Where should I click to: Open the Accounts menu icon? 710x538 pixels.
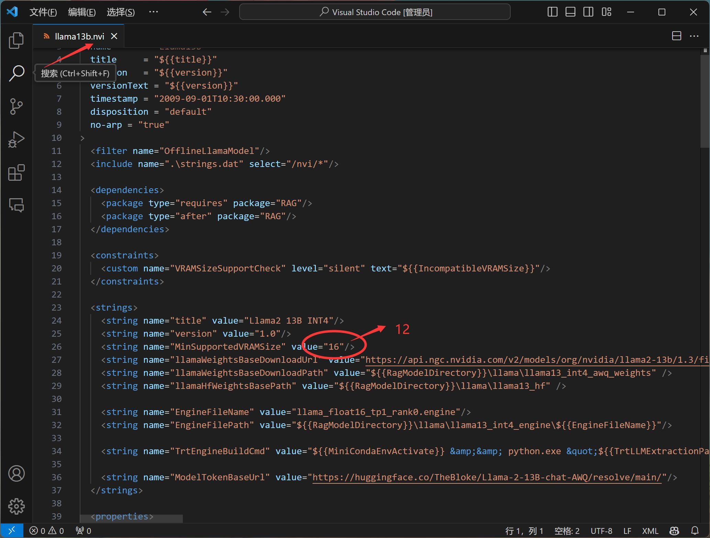point(16,473)
